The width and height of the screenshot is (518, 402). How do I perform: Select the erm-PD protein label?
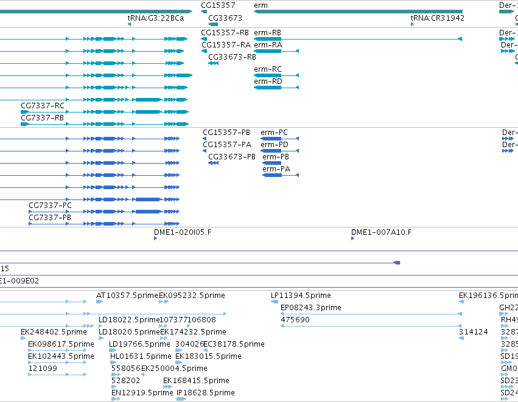coord(274,145)
